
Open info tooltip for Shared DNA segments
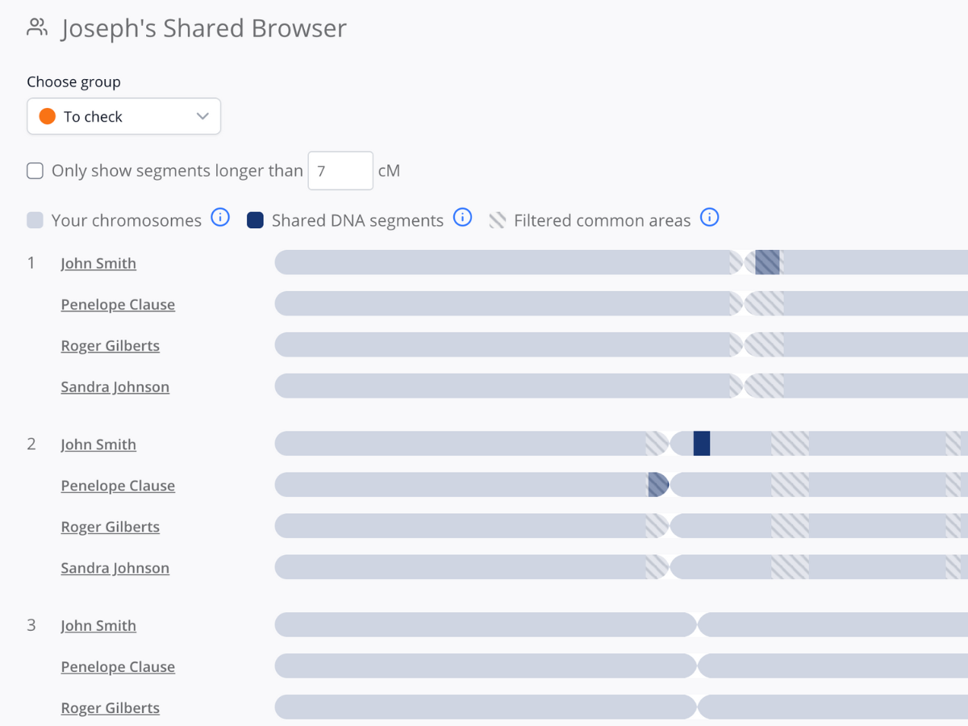tap(462, 218)
